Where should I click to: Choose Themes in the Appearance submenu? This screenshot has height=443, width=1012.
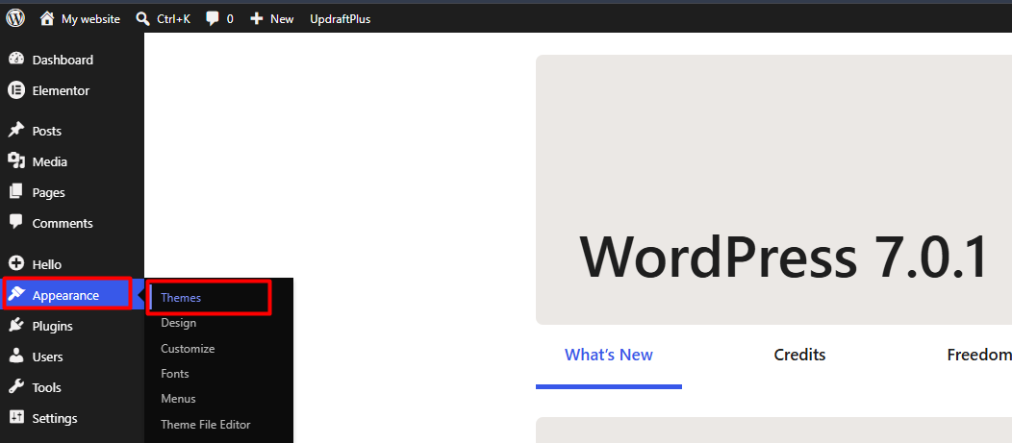(x=181, y=298)
